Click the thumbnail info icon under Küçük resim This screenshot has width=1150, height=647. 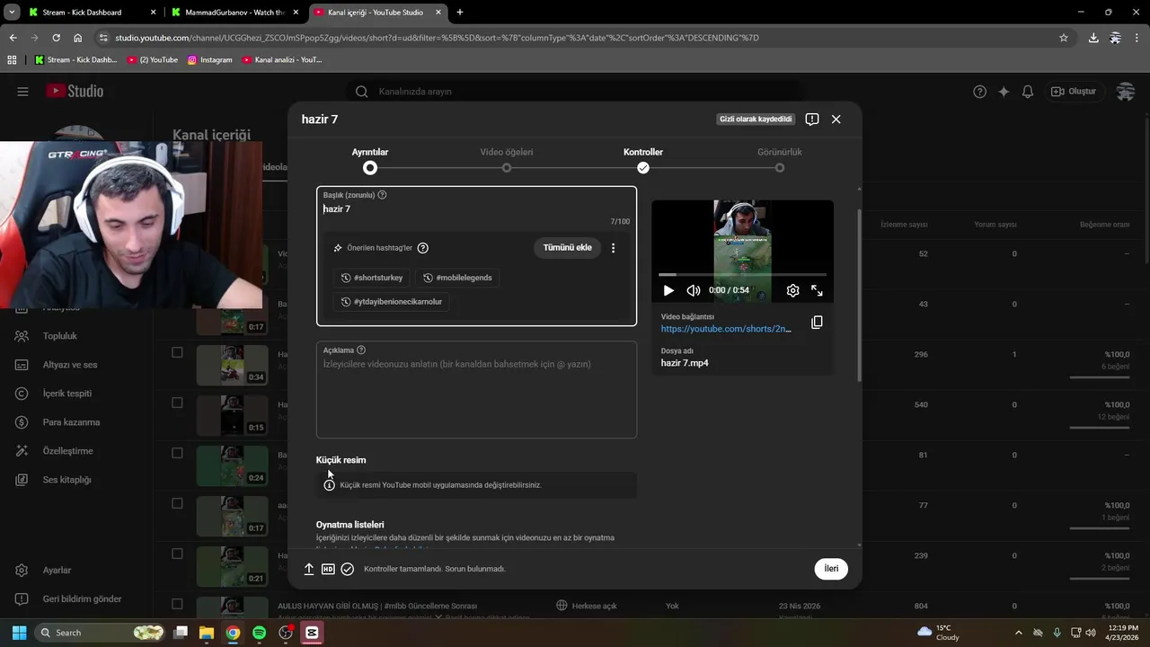coord(330,485)
